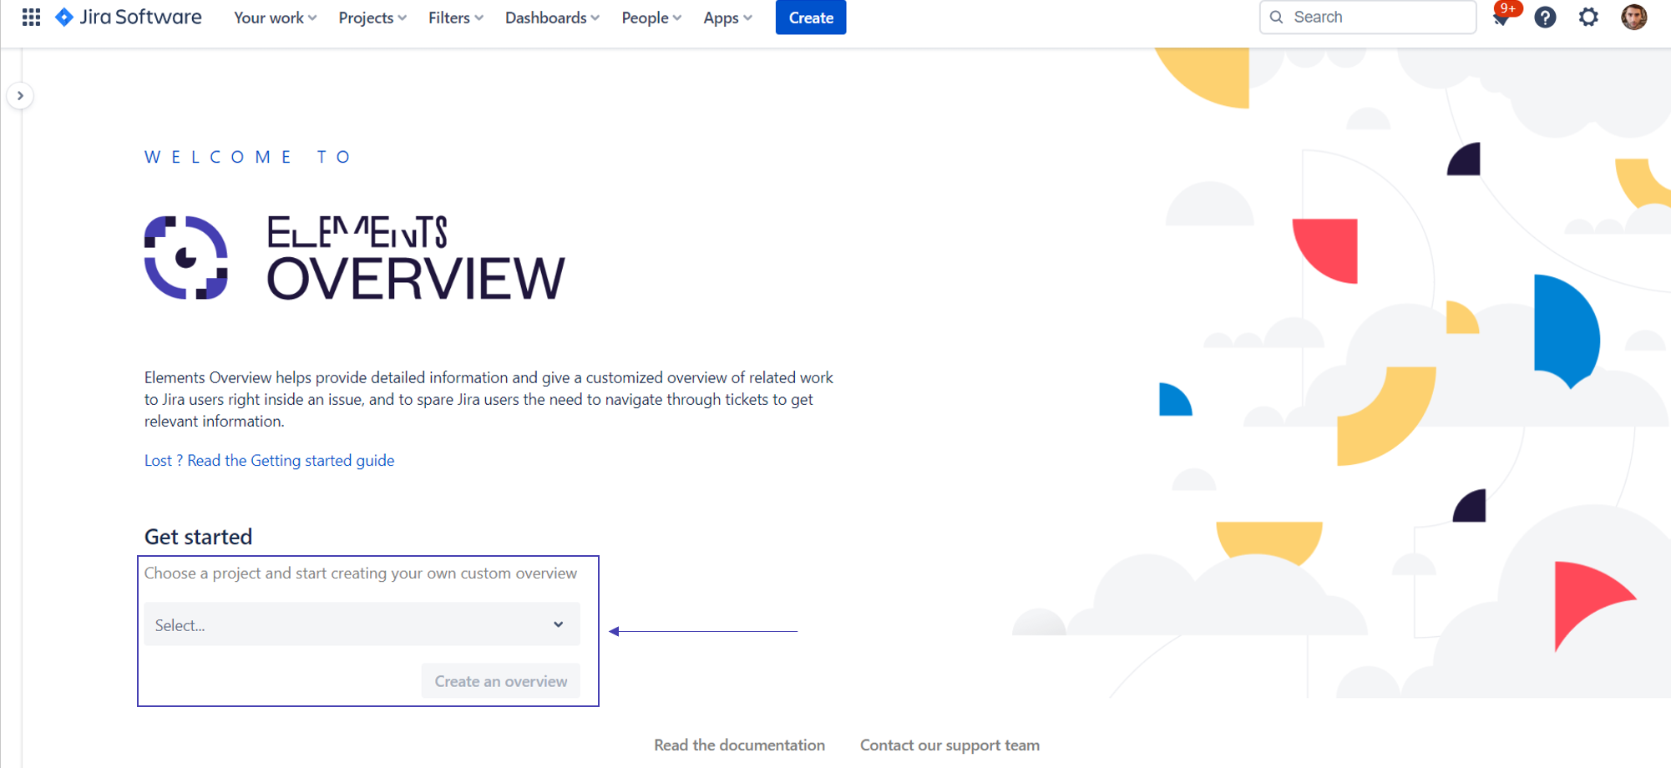1671x768 pixels.
Task: Click the Create an overview button
Action: coord(500,681)
